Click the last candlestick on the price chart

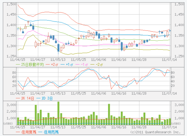(x=170, y=31)
